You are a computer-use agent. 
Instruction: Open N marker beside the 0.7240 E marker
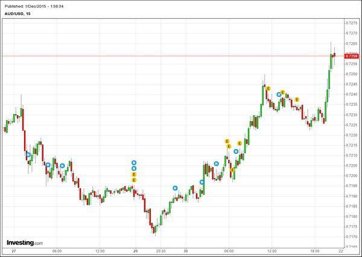(278, 95)
